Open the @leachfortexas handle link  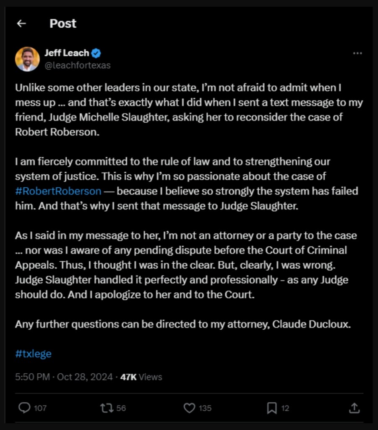pos(78,66)
